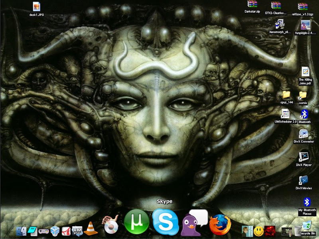The width and height of the screenshot is (319, 239).
Task: Open Adobe Reader from the dock
Action: (66, 231)
